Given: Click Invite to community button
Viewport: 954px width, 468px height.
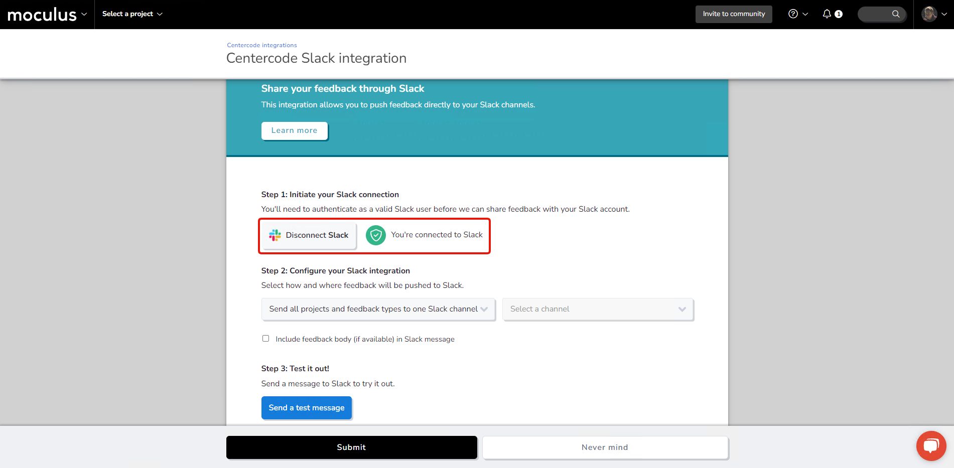Looking at the screenshot, I should pos(734,14).
